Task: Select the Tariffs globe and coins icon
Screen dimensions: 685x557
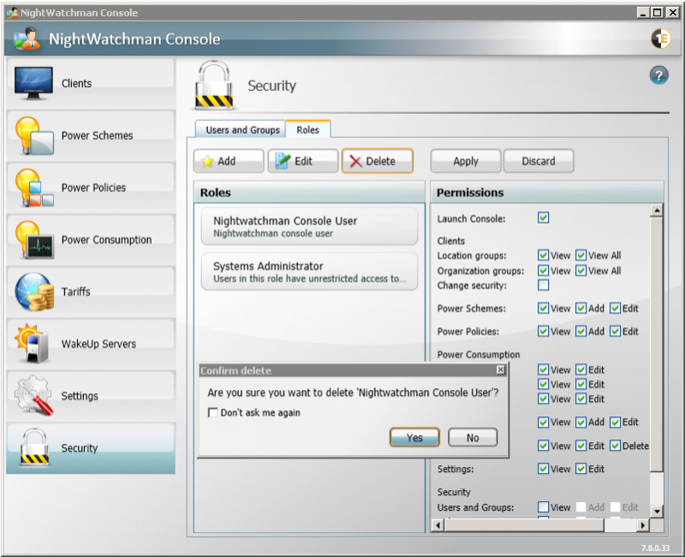Action: point(34,292)
